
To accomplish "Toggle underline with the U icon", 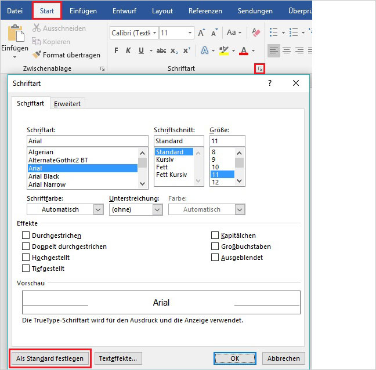I will tap(141, 50).
